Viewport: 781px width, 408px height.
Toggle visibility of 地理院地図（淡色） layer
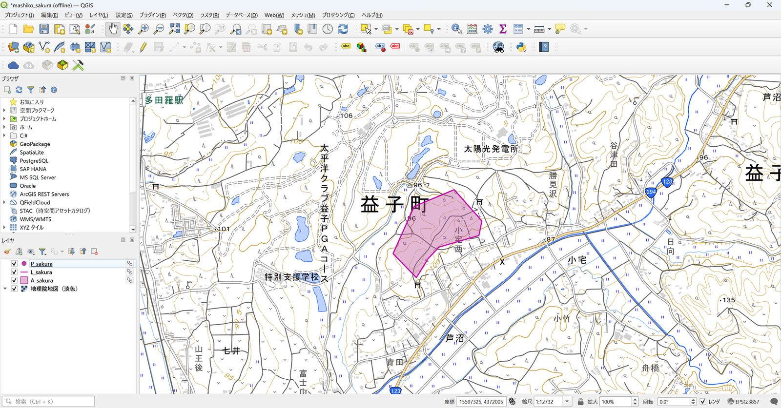pyautogui.click(x=14, y=289)
